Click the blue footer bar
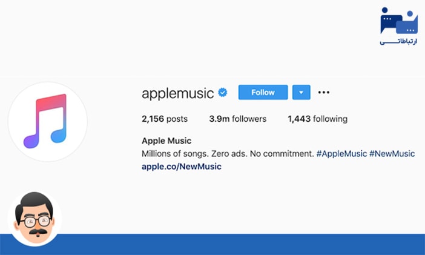Viewport: 425px width, 255px height. pos(242,244)
